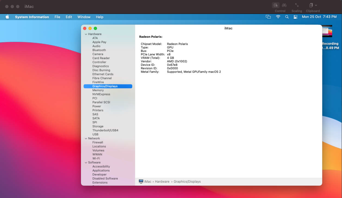Open the Apple menu icon
The height and width of the screenshot is (198, 342).
7,17
